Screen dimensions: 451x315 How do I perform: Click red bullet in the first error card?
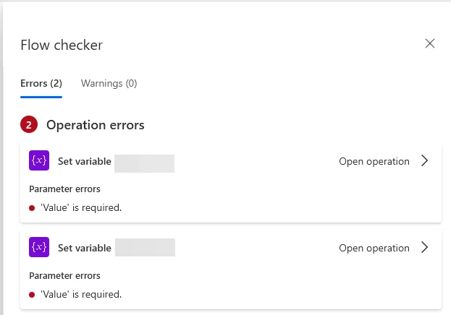click(32, 208)
